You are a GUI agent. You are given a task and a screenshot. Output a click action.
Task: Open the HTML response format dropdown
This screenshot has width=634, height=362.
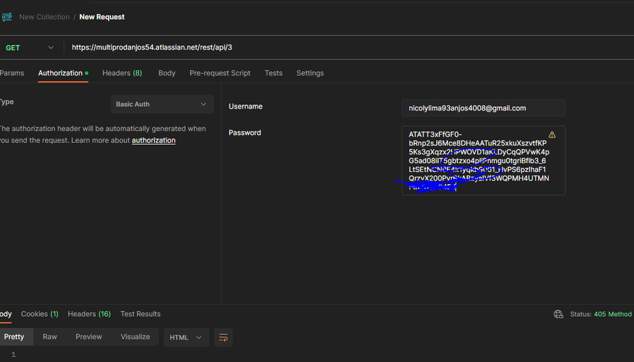tap(186, 337)
